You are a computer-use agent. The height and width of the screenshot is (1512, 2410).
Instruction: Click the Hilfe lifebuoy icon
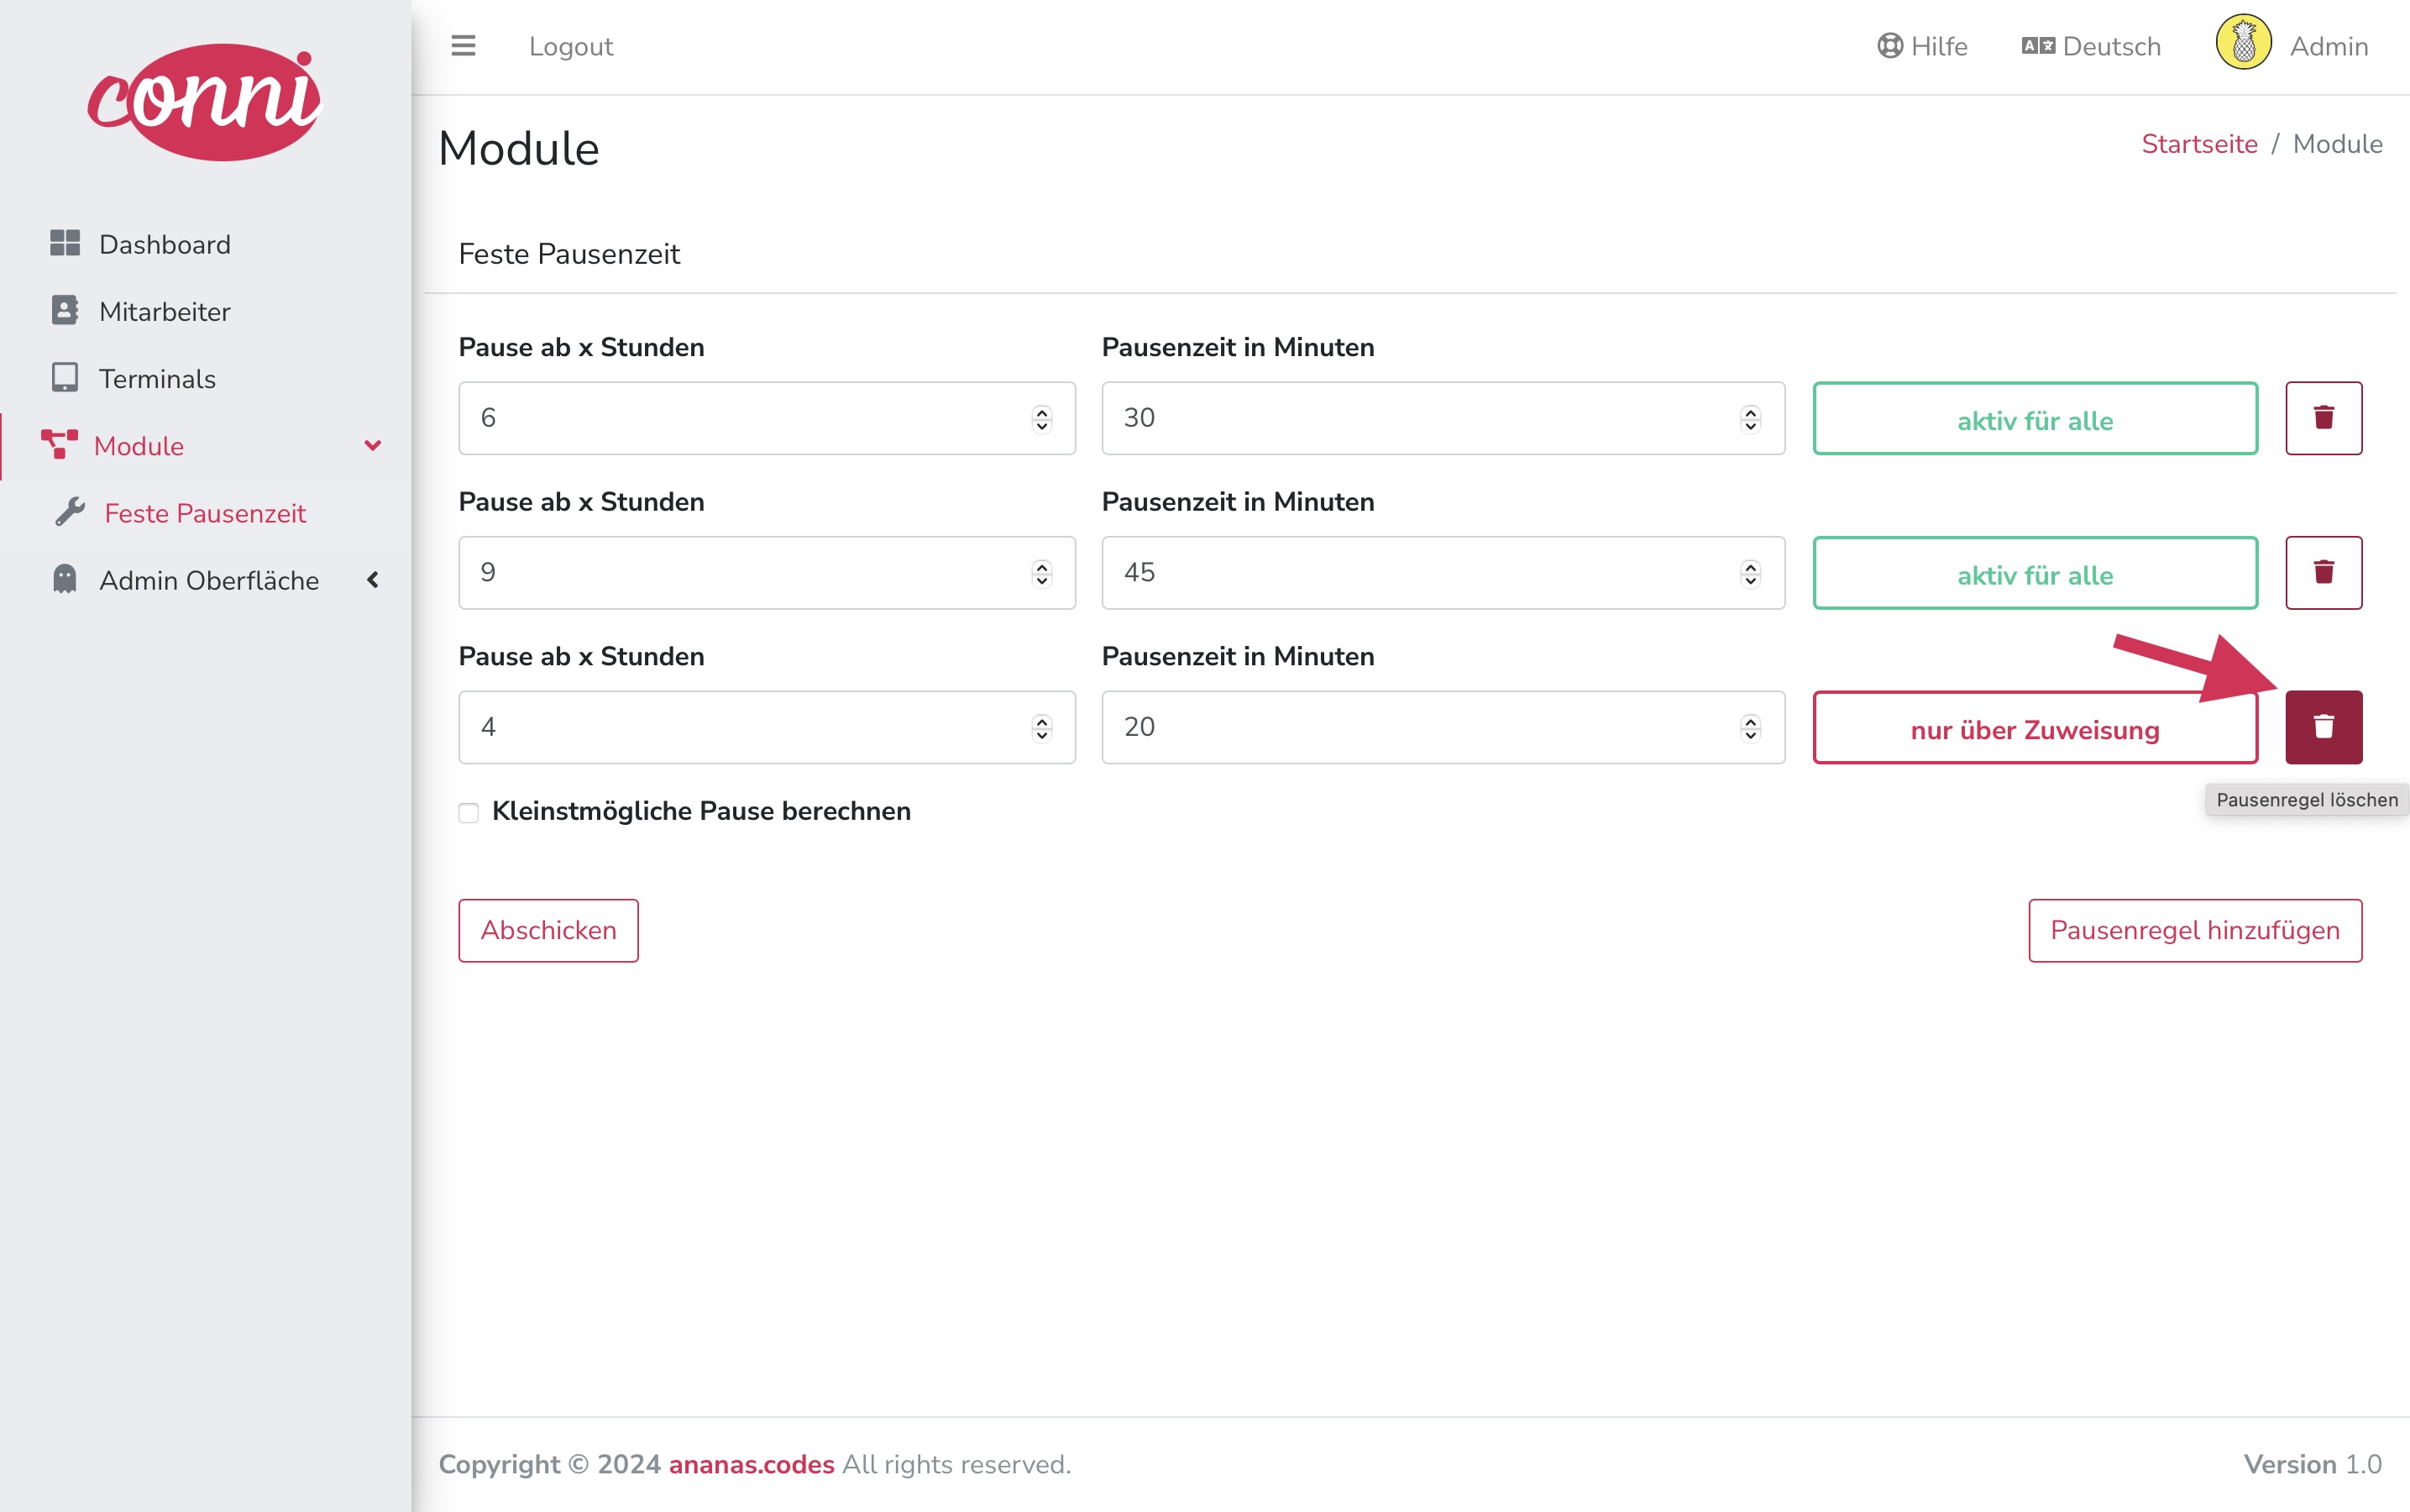click(x=1889, y=46)
